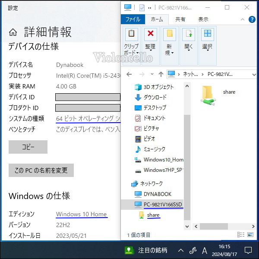Viewport: 259px width, 259px height.
Task: Open the New (新規) ribbon group
Action: point(169,46)
